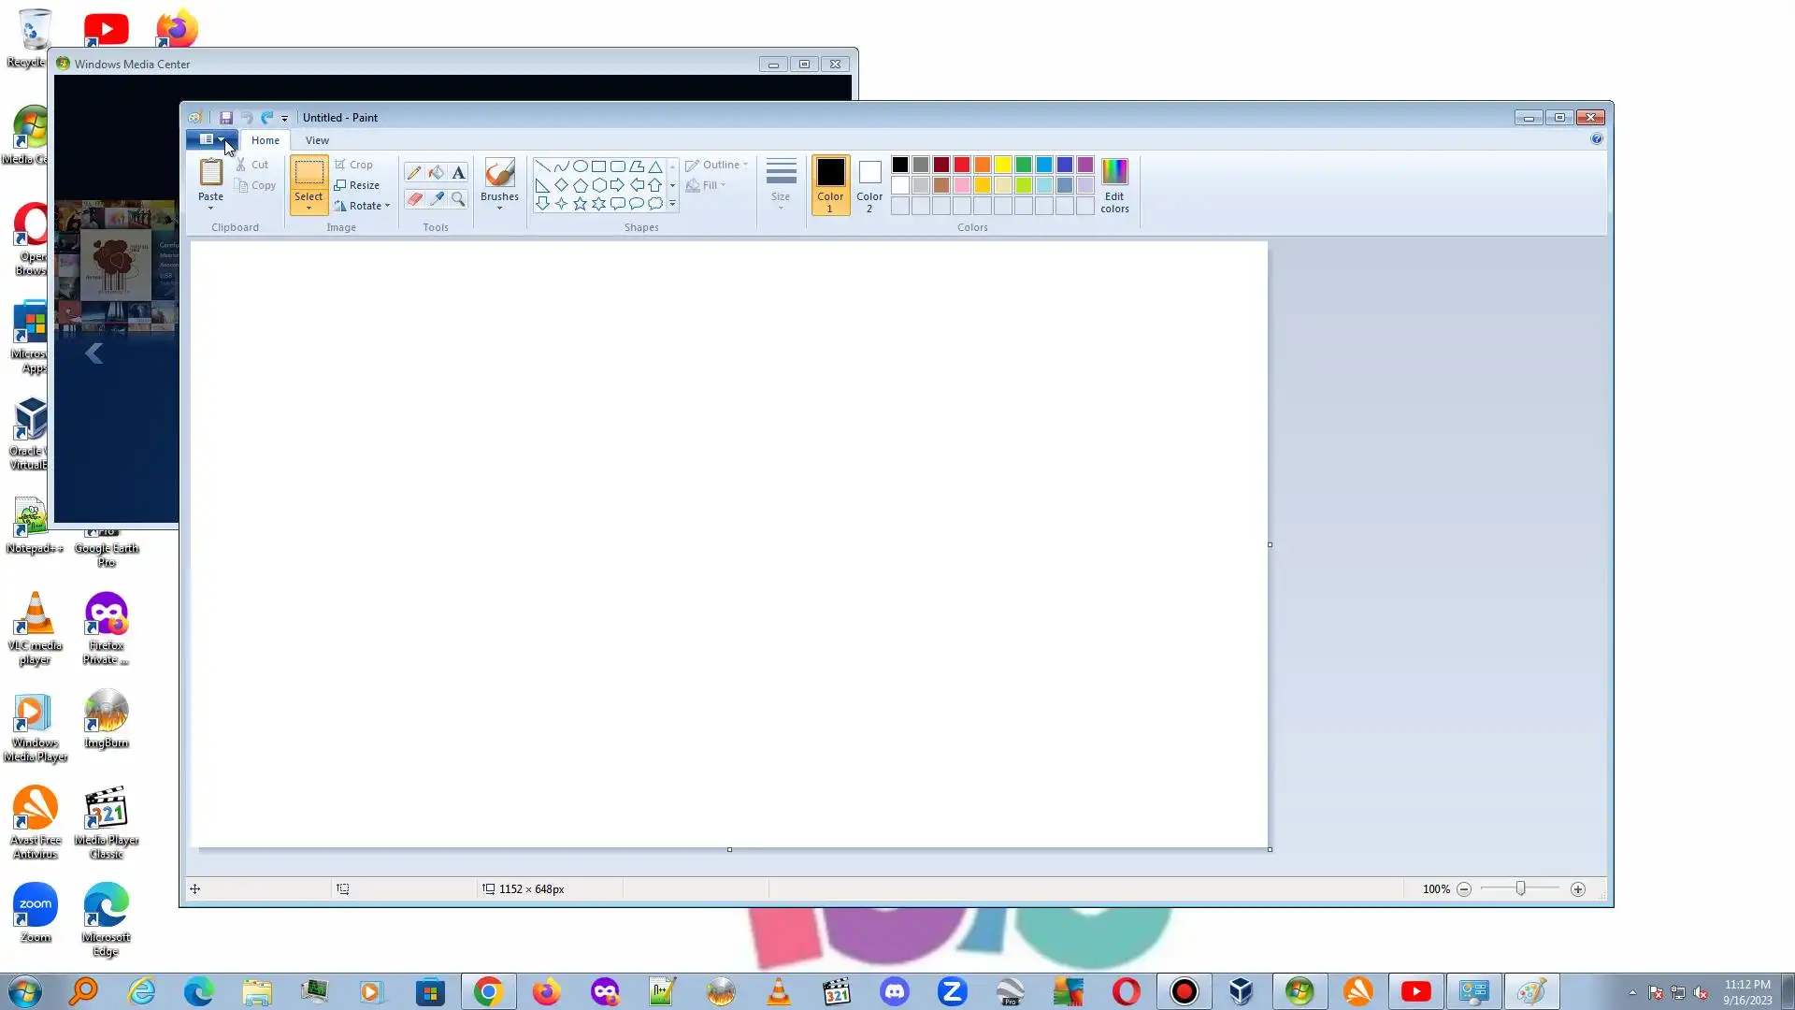Click the zoom in plus button
This screenshot has height=1010, width=1795.
(1578, 889)
